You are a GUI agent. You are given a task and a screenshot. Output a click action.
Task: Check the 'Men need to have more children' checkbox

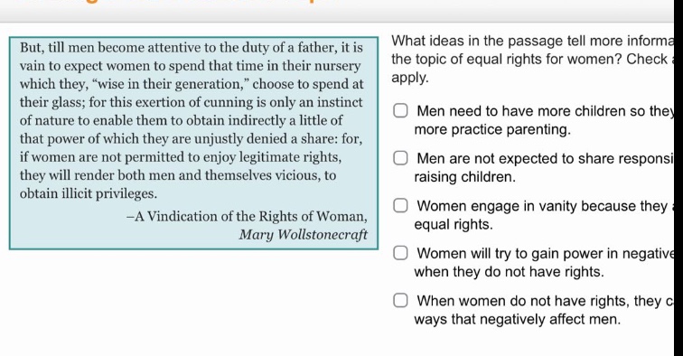point(400,110)
